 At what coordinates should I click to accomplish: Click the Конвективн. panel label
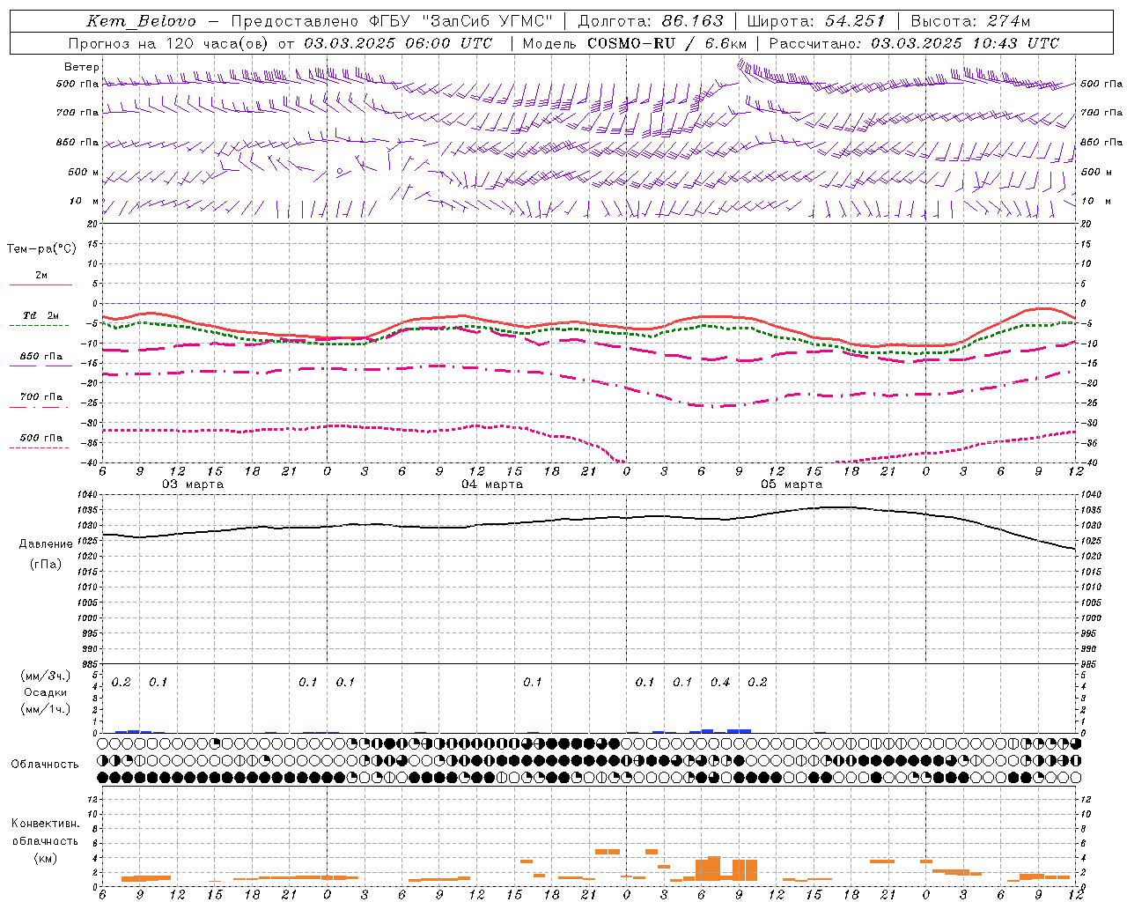point(45,824)
